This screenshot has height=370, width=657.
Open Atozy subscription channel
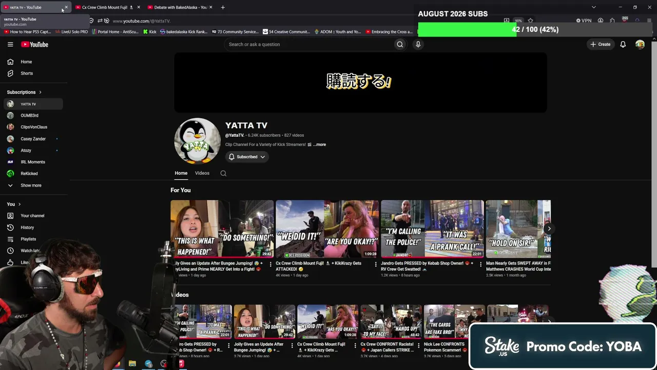point(33,151)
